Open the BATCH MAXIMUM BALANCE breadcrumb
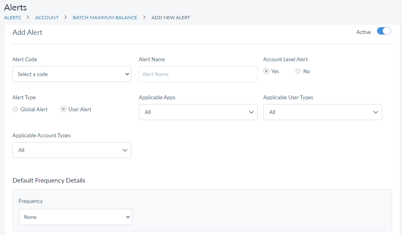Viewport: 402px width, 235px height. 105,18
